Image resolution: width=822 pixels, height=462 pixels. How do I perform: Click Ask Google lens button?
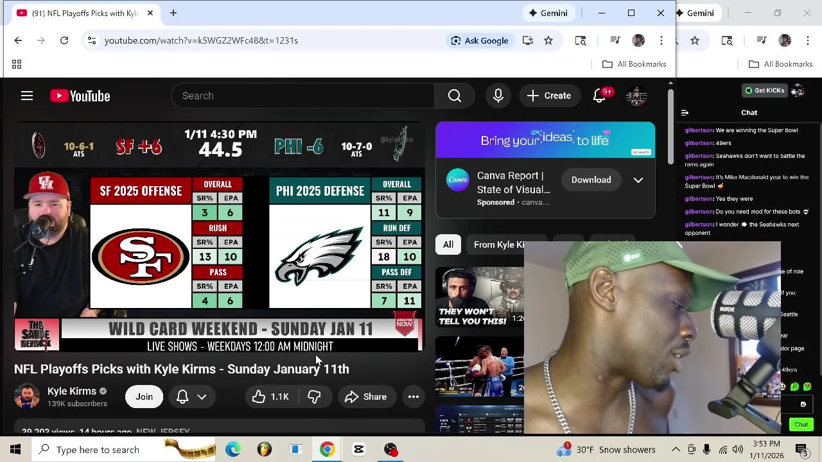480,40
